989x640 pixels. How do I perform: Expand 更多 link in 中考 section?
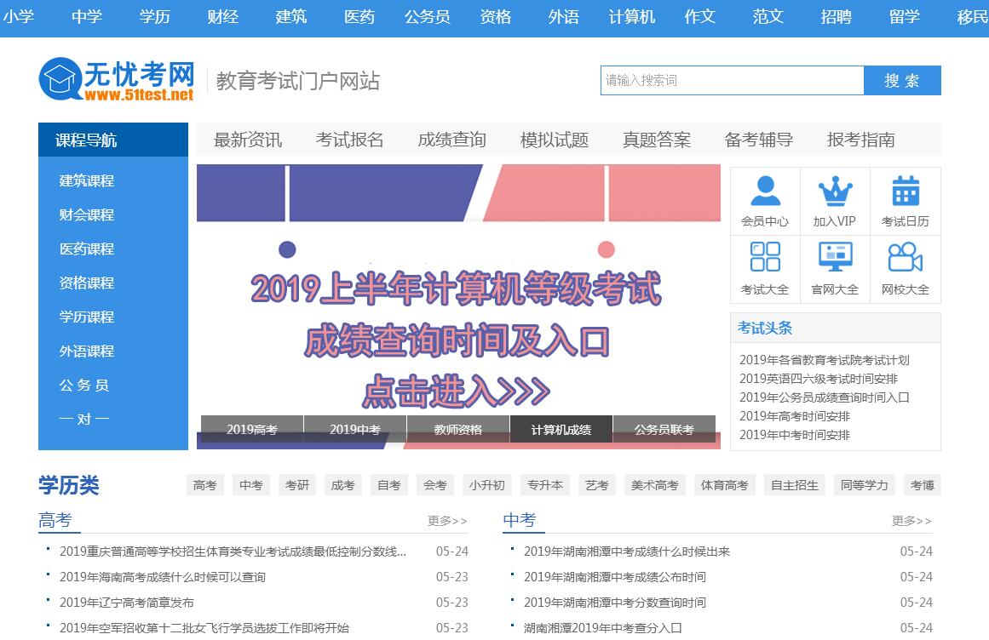[x=911, y=521]
